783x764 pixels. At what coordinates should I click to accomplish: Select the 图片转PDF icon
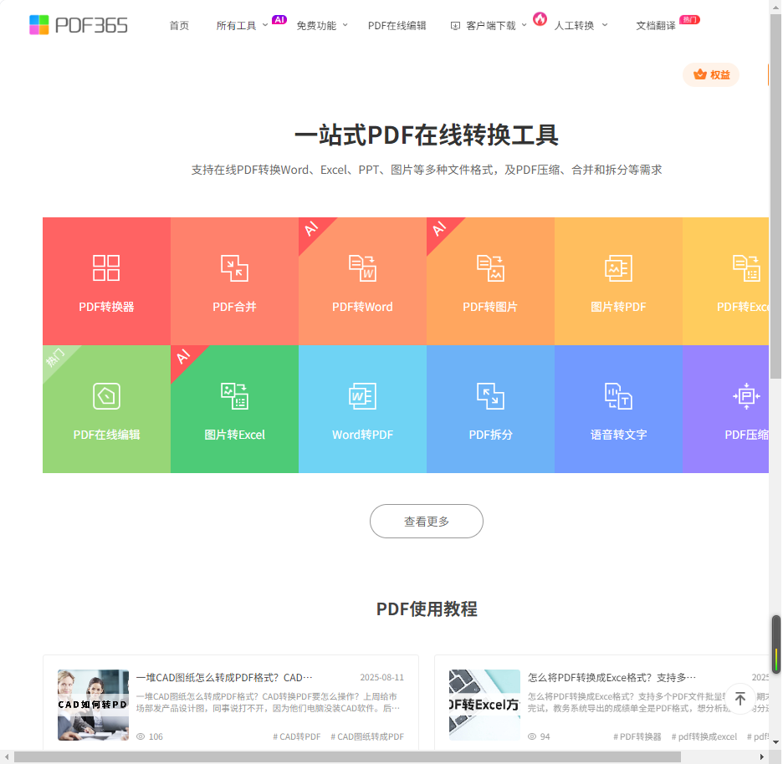(618, 268)
